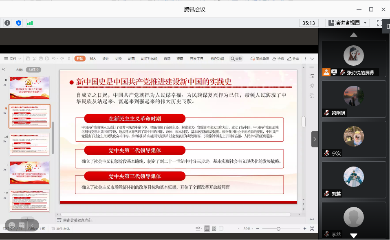The height and width of the screenshot is (240, 390).
Task: Click the 分享 share button
Action: pos(293,58)
